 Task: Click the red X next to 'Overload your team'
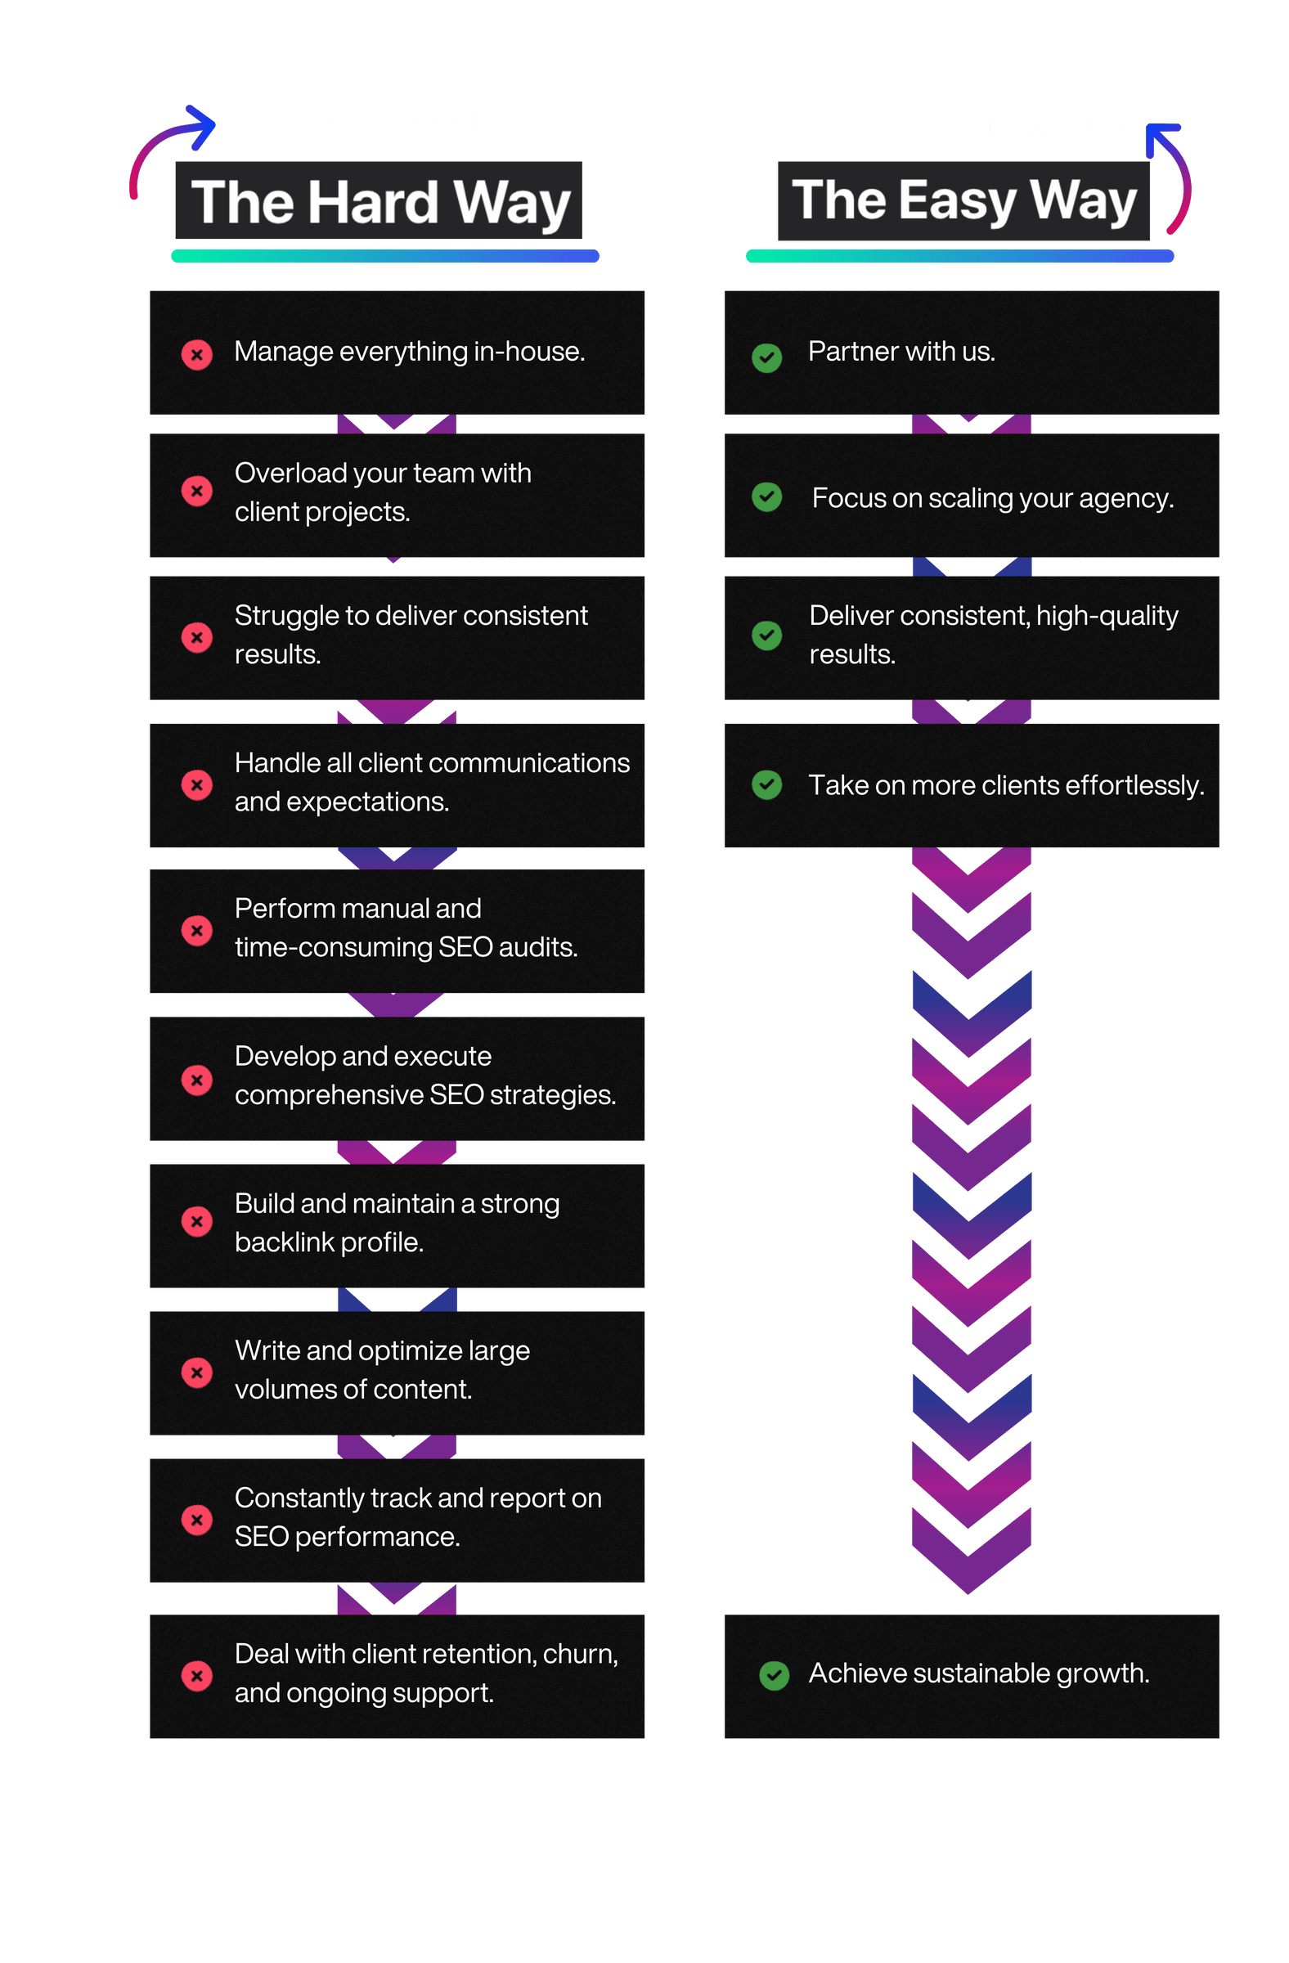pos(196,491)
